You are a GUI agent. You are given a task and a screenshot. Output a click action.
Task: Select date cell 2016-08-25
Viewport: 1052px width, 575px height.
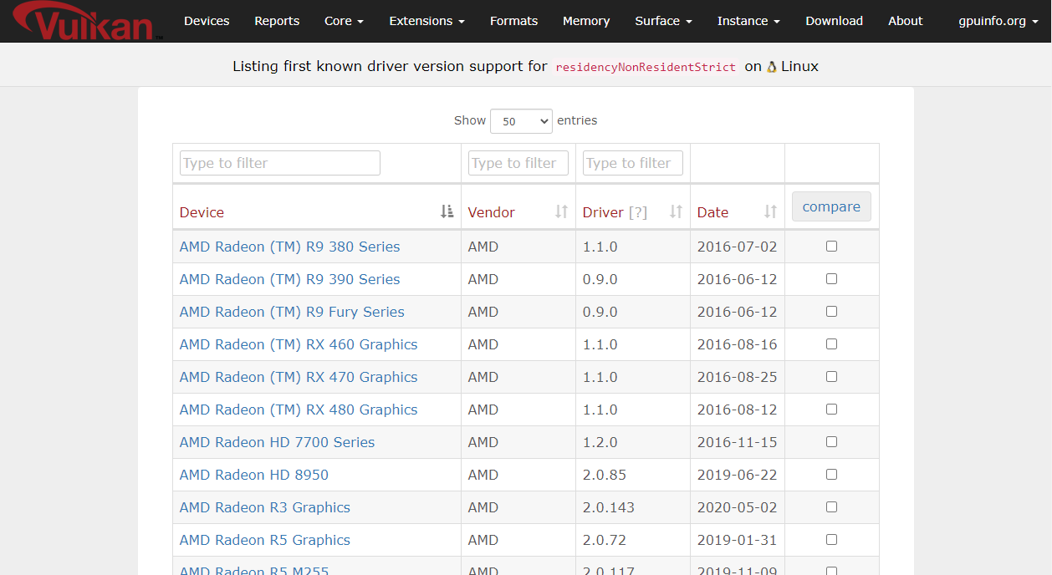[x=738, y=377]
